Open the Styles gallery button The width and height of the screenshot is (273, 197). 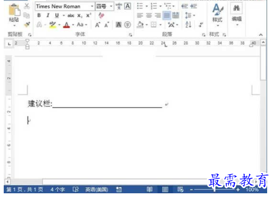point(218,15)
